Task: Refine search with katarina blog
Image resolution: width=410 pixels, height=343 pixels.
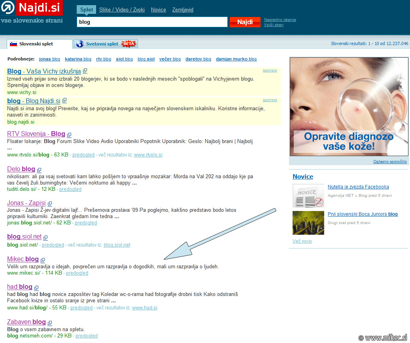Action: [x=78, y=59]
